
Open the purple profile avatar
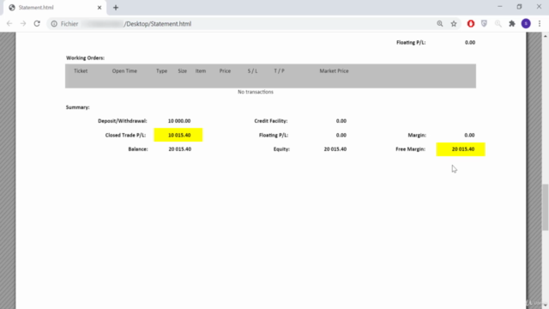[x=526, y=24]
